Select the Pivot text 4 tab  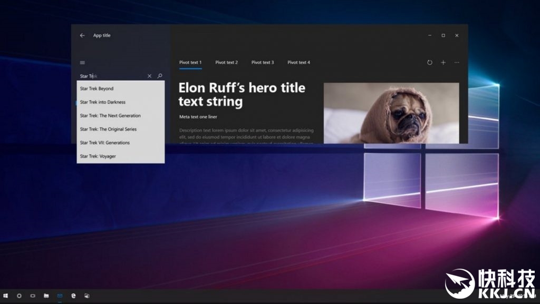pyautogui.click(x=298, y=63)
